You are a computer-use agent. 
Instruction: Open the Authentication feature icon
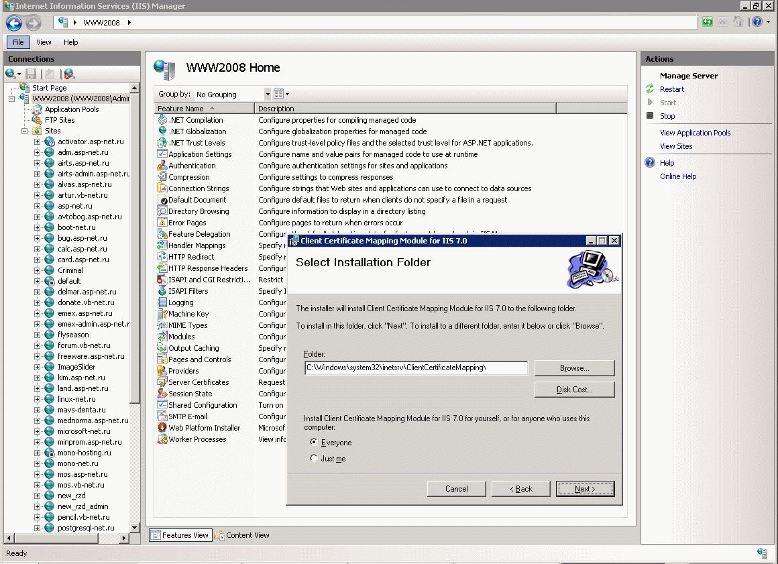162,165
